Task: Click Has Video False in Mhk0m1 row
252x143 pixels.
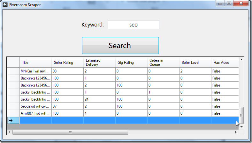Action: [x=225, y=71]
